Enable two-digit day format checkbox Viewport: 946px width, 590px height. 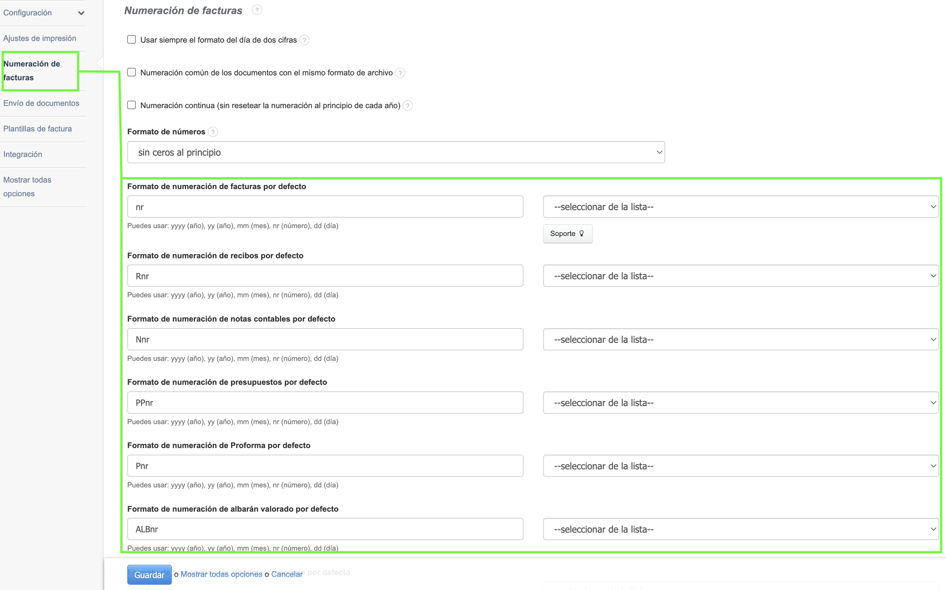coord(132,40)
